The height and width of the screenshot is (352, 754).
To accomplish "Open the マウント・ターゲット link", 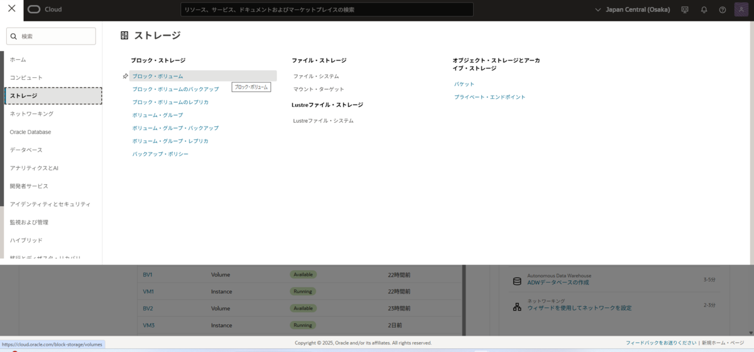I will (319, 89).
